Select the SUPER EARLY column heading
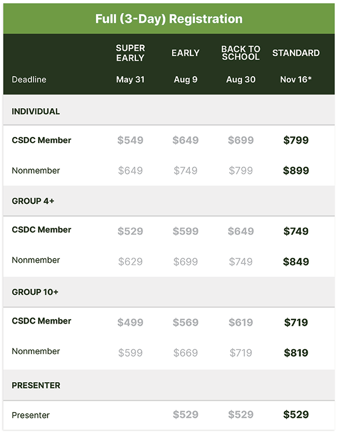 (x=130, y=53)
